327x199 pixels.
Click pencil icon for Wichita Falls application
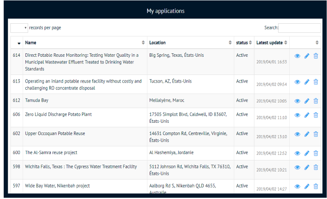coord(307,168)
